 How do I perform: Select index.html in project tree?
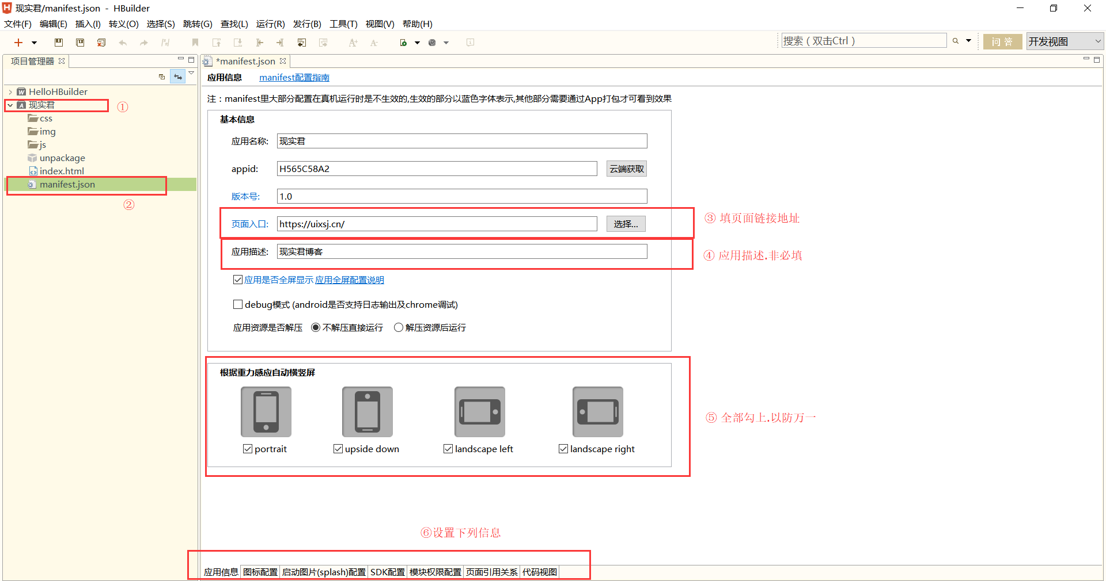point(56,171)
